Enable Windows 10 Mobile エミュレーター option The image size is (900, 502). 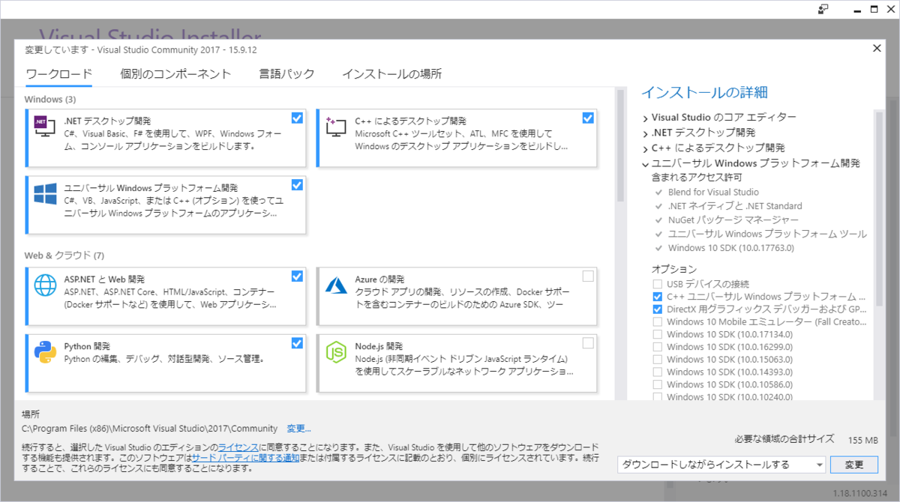(657, 322)
